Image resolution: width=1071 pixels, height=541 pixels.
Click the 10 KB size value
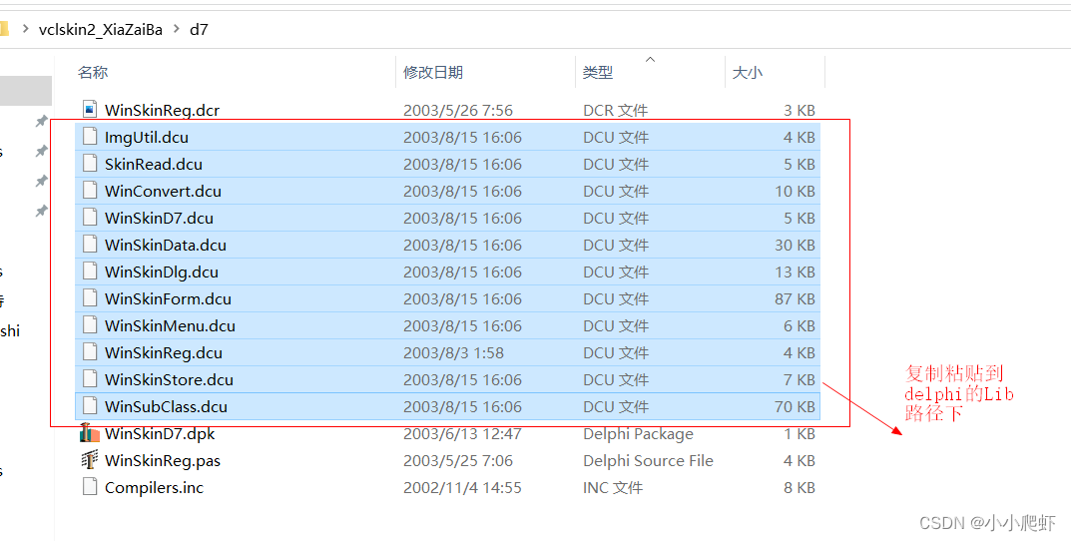(x=795, y=192)
